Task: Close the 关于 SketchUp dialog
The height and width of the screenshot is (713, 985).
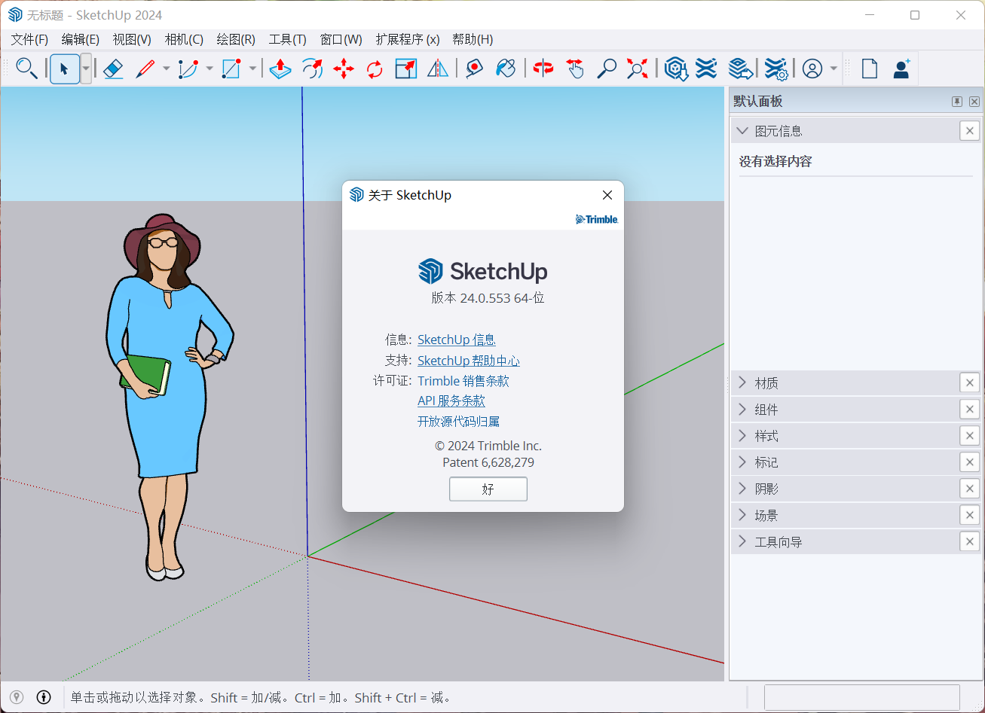Action: pos(607,195)
